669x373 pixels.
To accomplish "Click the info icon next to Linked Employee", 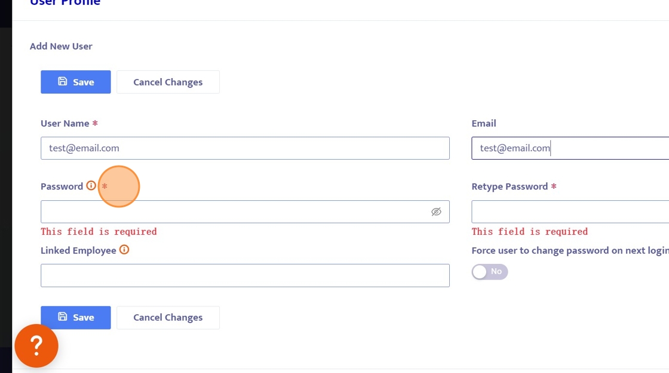I will (x=124, y=250).
